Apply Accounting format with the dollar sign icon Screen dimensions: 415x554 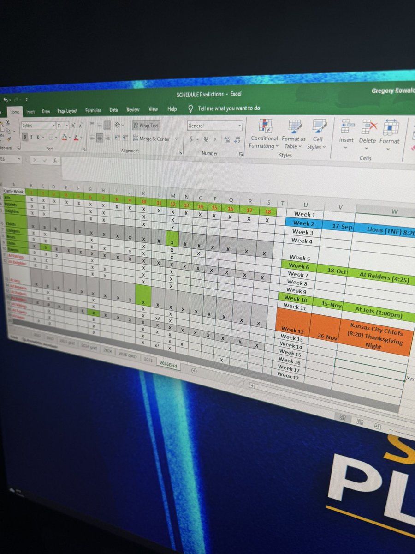tap(191, 139)
